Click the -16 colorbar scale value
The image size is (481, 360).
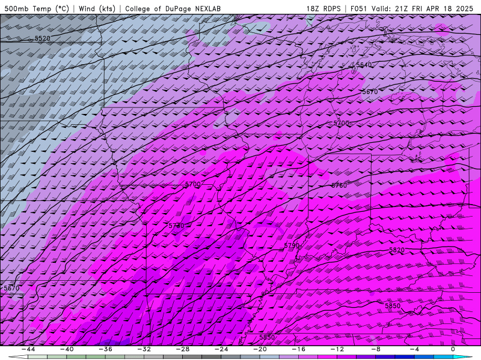[x=299, y=349]
